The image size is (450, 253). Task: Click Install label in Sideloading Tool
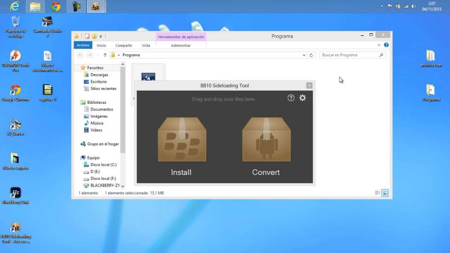(x=181, y=172)
